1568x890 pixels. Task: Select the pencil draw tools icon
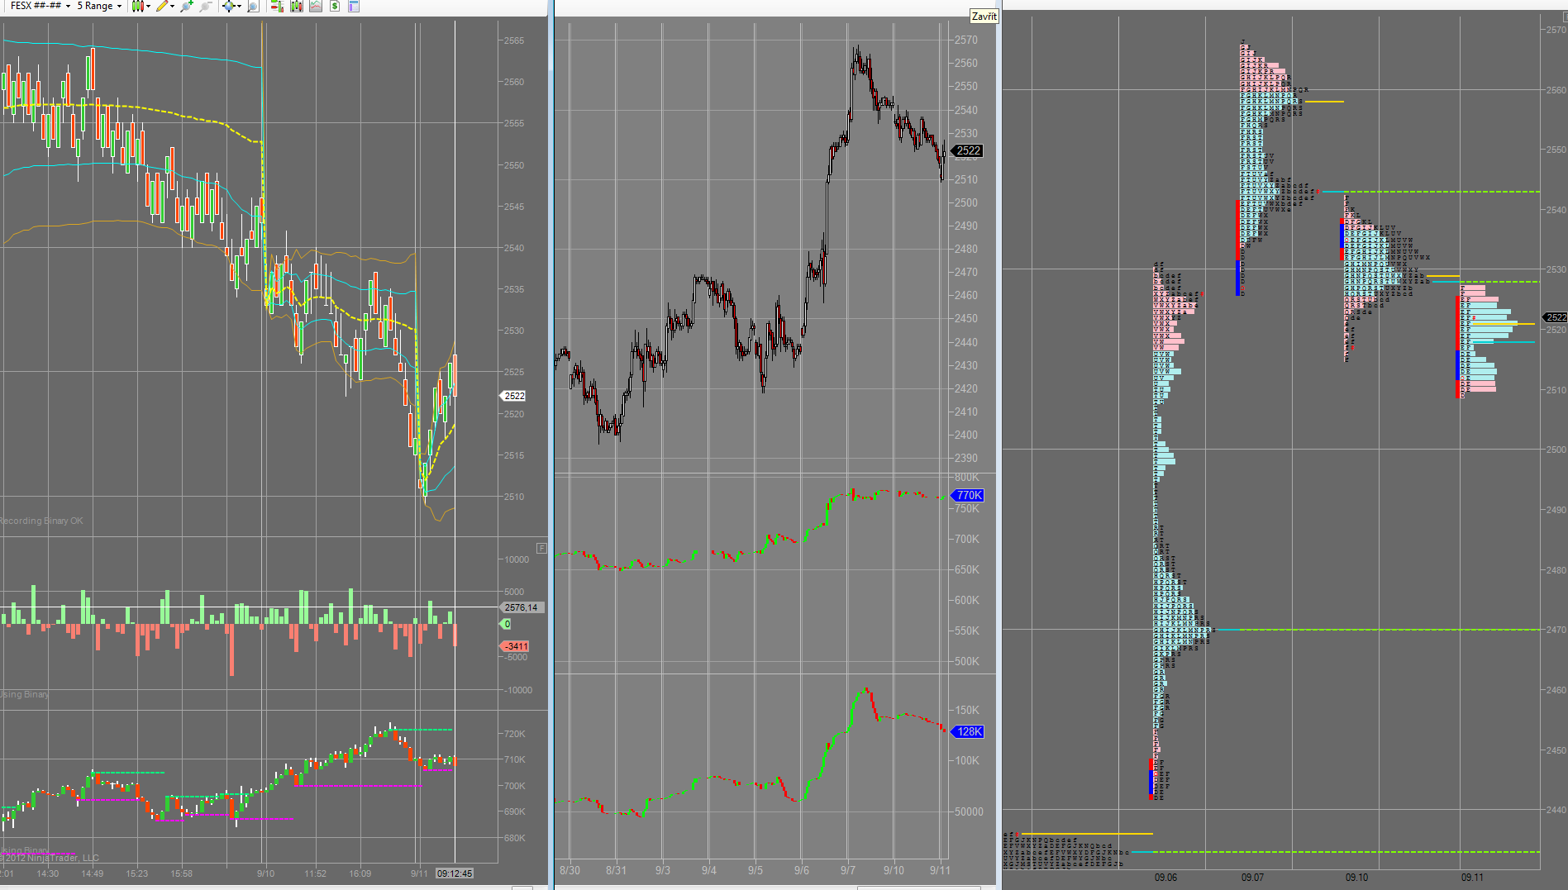[x=162, y=6]
